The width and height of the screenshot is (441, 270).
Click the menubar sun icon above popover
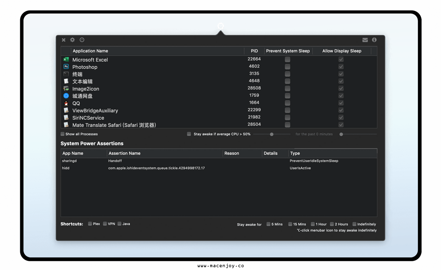[x=220, y=26]
